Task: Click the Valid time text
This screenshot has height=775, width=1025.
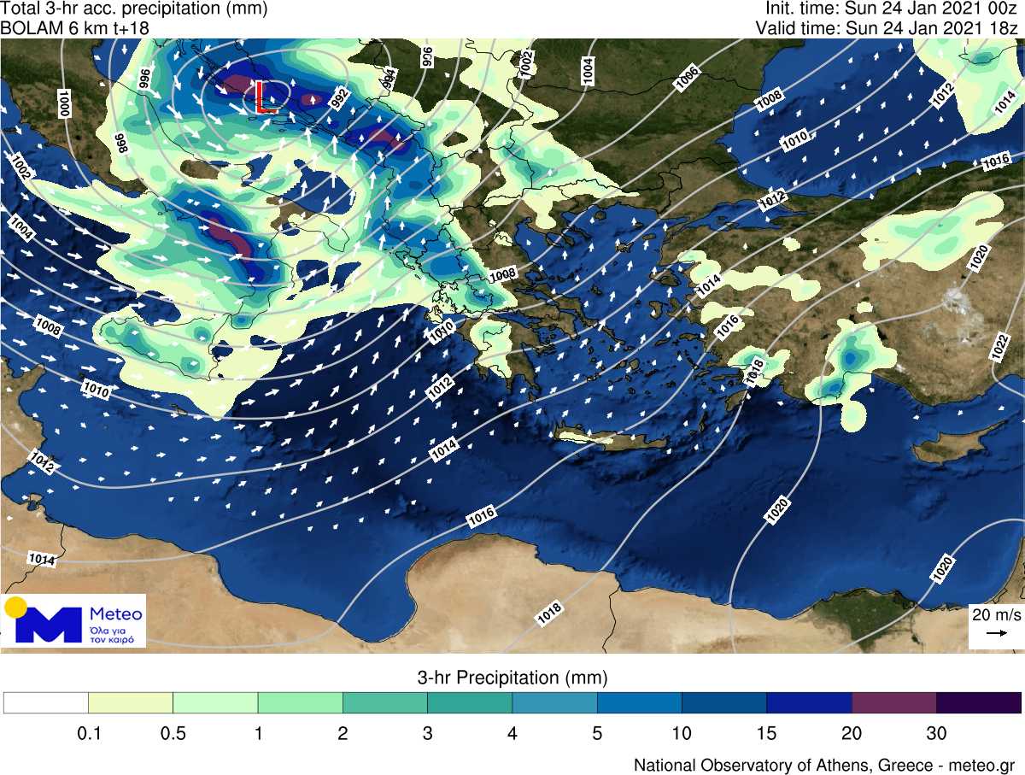Action: pos(888,28)
